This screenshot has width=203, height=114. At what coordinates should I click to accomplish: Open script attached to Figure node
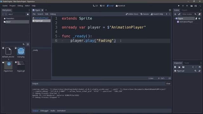[196, 19]
